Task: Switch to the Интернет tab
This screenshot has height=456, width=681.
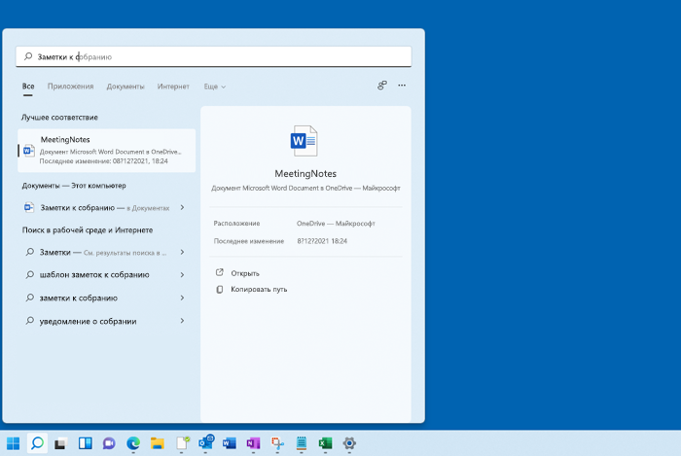Action: click(x=173, y=87)
